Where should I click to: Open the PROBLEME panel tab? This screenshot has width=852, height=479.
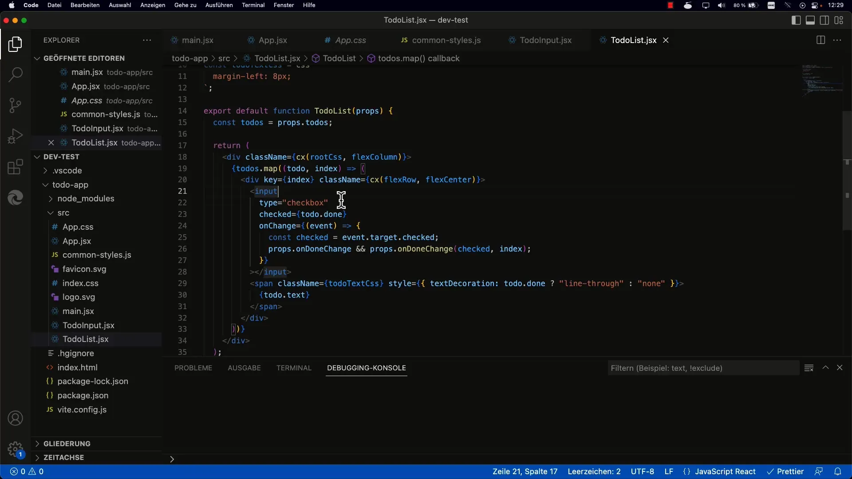pyautogui.click(x=193, y=368)
